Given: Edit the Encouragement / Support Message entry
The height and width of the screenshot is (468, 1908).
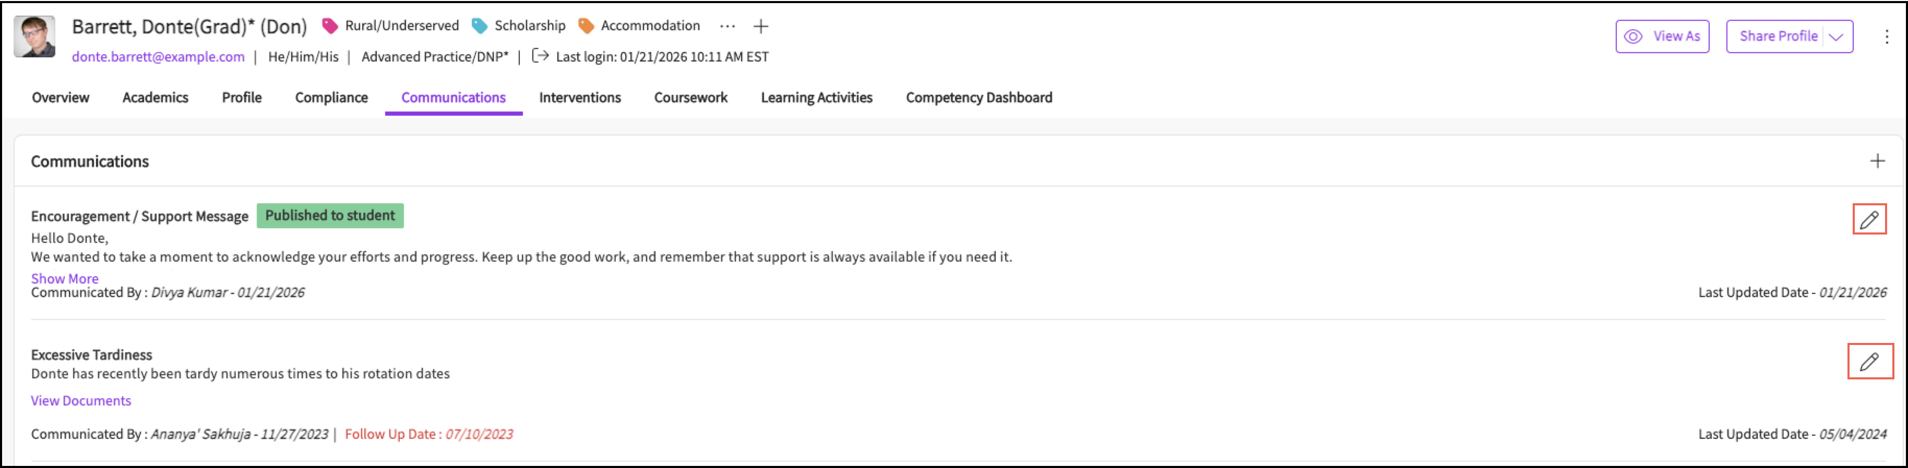Looking at the screenshot, I should (1869, 219).
